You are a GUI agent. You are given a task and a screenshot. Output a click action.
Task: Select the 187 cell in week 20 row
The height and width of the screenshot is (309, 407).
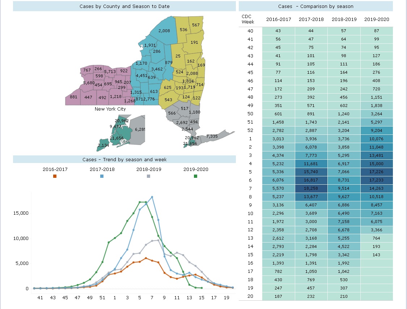[279, 296]
